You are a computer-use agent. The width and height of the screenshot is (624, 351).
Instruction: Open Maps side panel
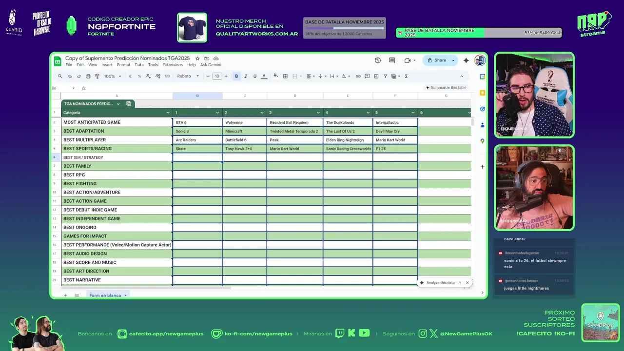482,141
